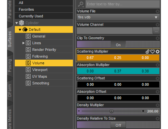The width and height of the screenshot is (168, 129).
Task: Favorite the Scattering Multiplier property with heart
Action: [x=153, y=52]
